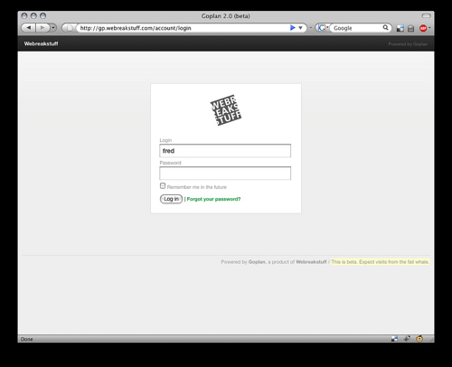Viewport: 452px width, 367px height.
Task: Click the red Adblock toolbar icon
Action: 423,28
